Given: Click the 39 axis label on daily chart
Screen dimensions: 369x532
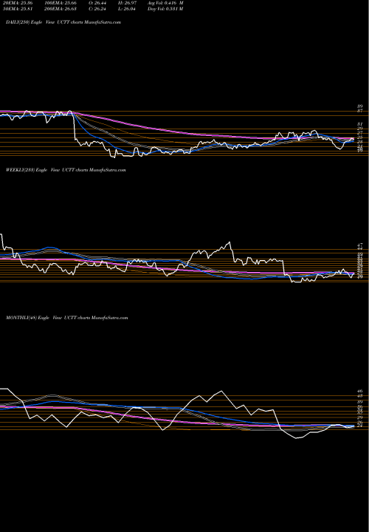Looking at the screenshot, I should 360,106.
